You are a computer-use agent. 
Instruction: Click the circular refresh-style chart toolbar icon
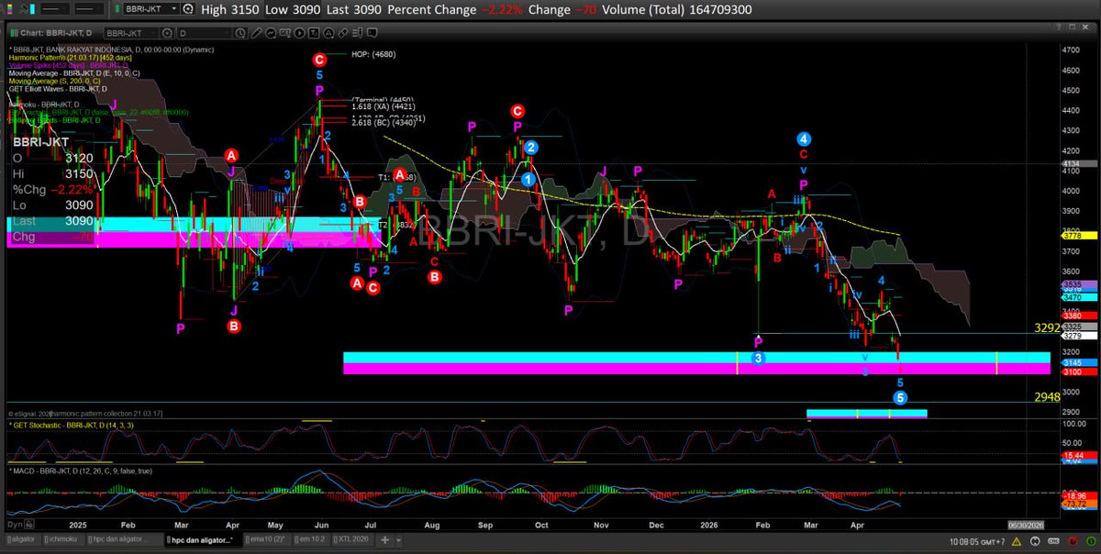[271, 33]
